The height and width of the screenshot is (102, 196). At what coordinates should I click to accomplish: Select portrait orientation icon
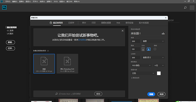[143, 49]
